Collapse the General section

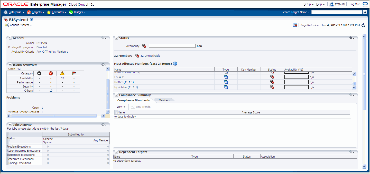tap(10, 38)
